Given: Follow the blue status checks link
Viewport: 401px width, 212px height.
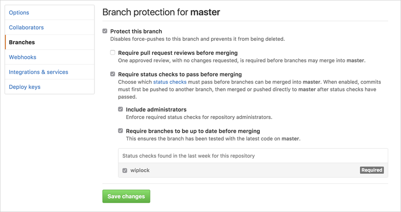Looking at the screenshot, I should click(170, 82).
